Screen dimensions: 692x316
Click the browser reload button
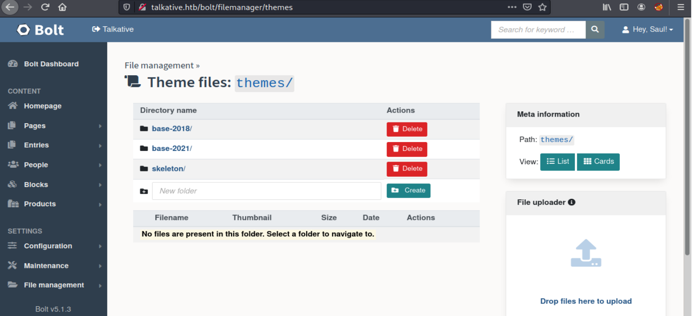[x=45, y=7]
